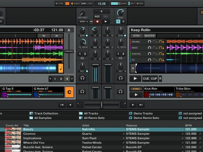203x152 pixels.
Task: Click the red record button in the loop recorder
Action: [97, 22]
